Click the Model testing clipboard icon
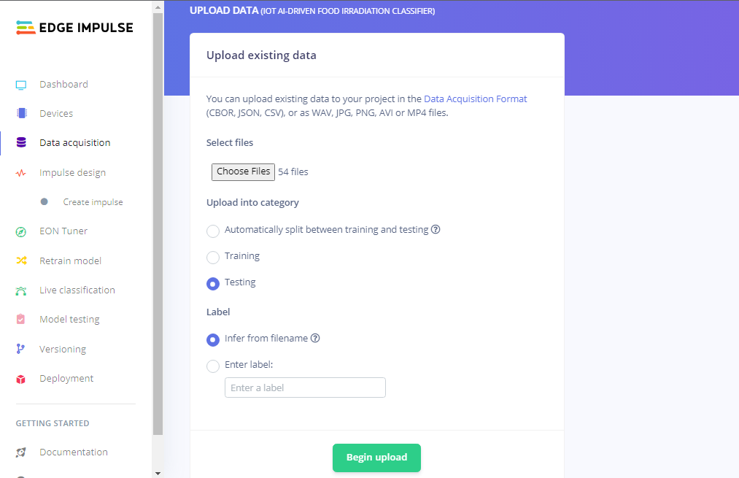This screenshot has height=478, width=739. pos(21,320)
